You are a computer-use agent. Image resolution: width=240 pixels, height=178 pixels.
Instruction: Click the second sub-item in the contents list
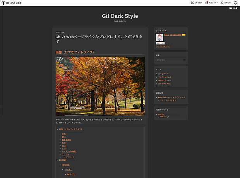[x=63, y=137]
